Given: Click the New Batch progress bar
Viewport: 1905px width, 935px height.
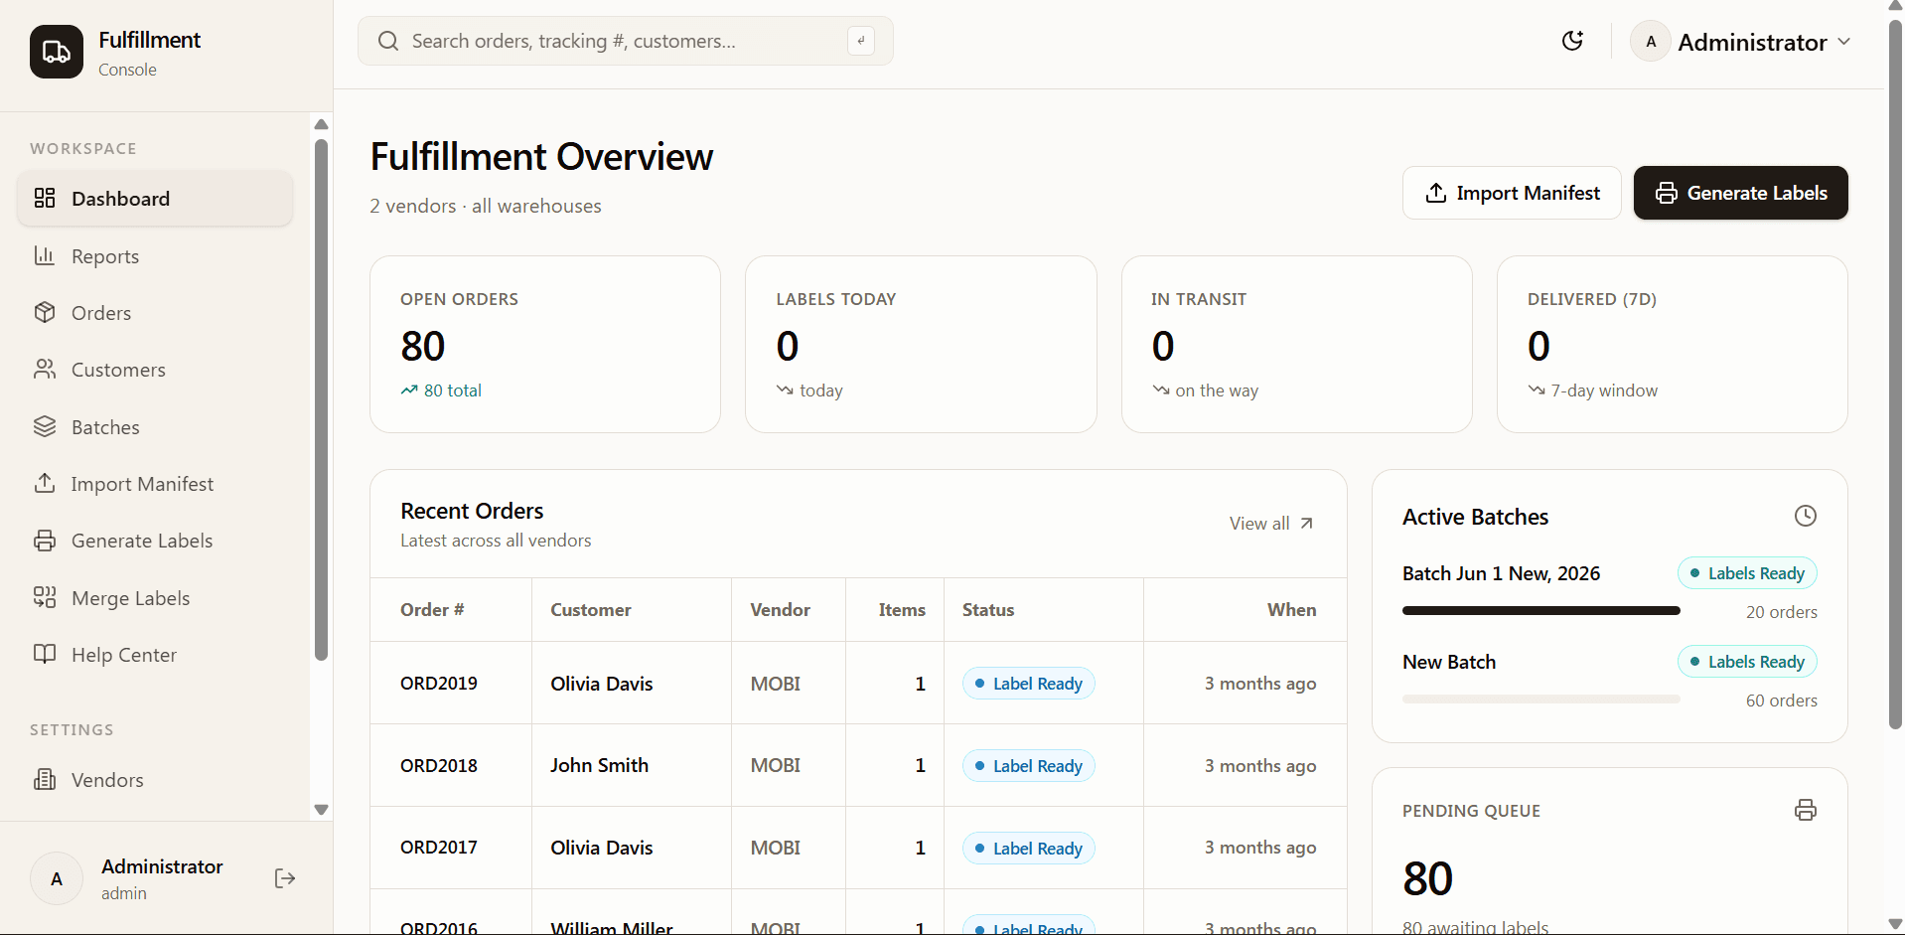Looking at the screenshot, I should [x=1541, y=700].
